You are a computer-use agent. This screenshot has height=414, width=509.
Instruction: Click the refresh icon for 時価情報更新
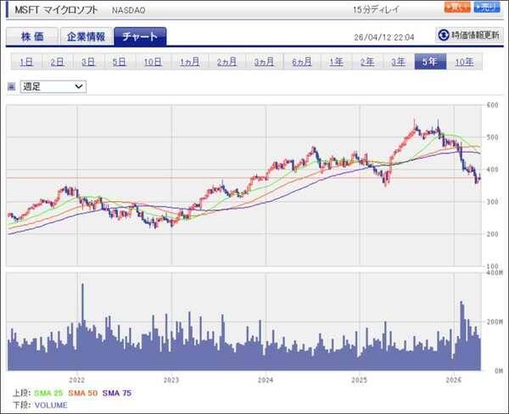(x=443, y=35)
